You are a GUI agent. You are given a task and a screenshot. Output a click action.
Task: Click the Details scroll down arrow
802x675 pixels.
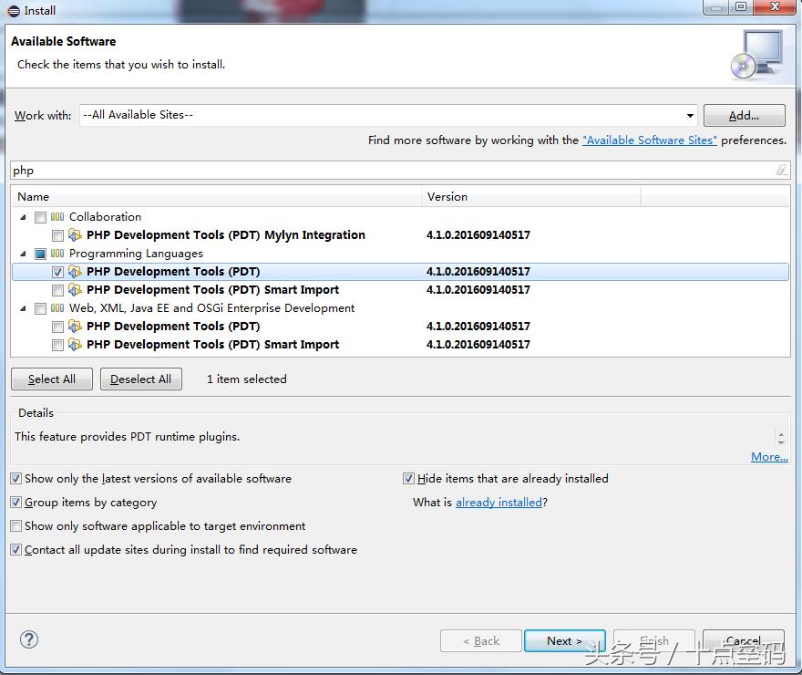(781, 441)
